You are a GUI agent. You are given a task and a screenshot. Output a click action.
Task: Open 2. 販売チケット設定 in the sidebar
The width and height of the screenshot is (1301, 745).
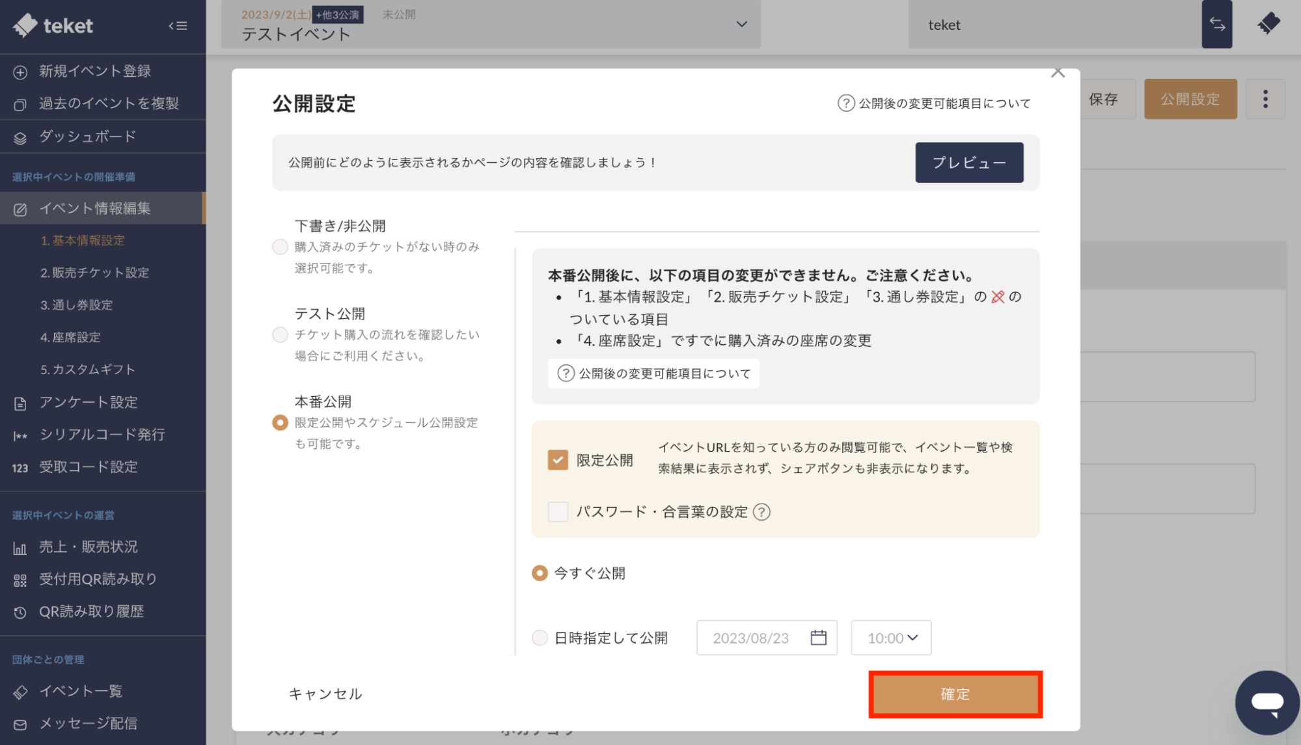pyautogui.click(x=94, y=273)
